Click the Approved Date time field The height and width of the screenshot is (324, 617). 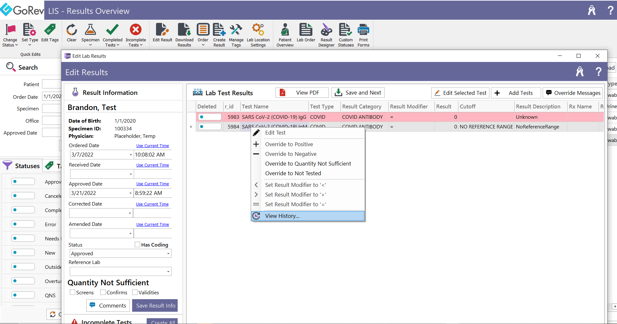pyautogui.click(x=152, y=193)
